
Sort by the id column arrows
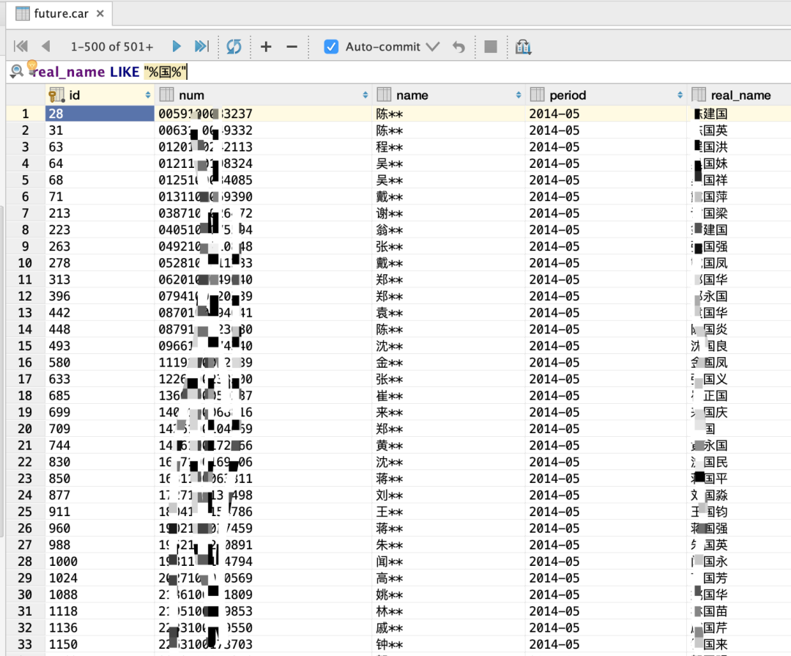(x=148, y=95)
